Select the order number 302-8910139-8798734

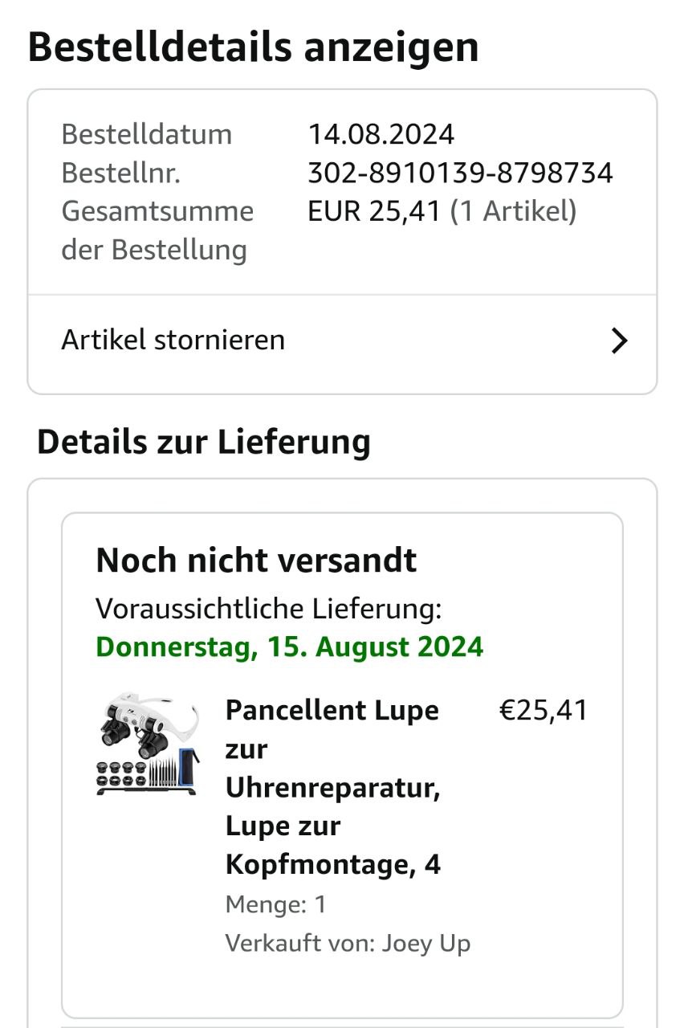(x=460, y=173)
